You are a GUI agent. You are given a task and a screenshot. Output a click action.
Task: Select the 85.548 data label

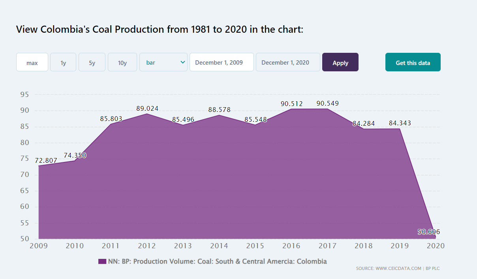(255, 119)
